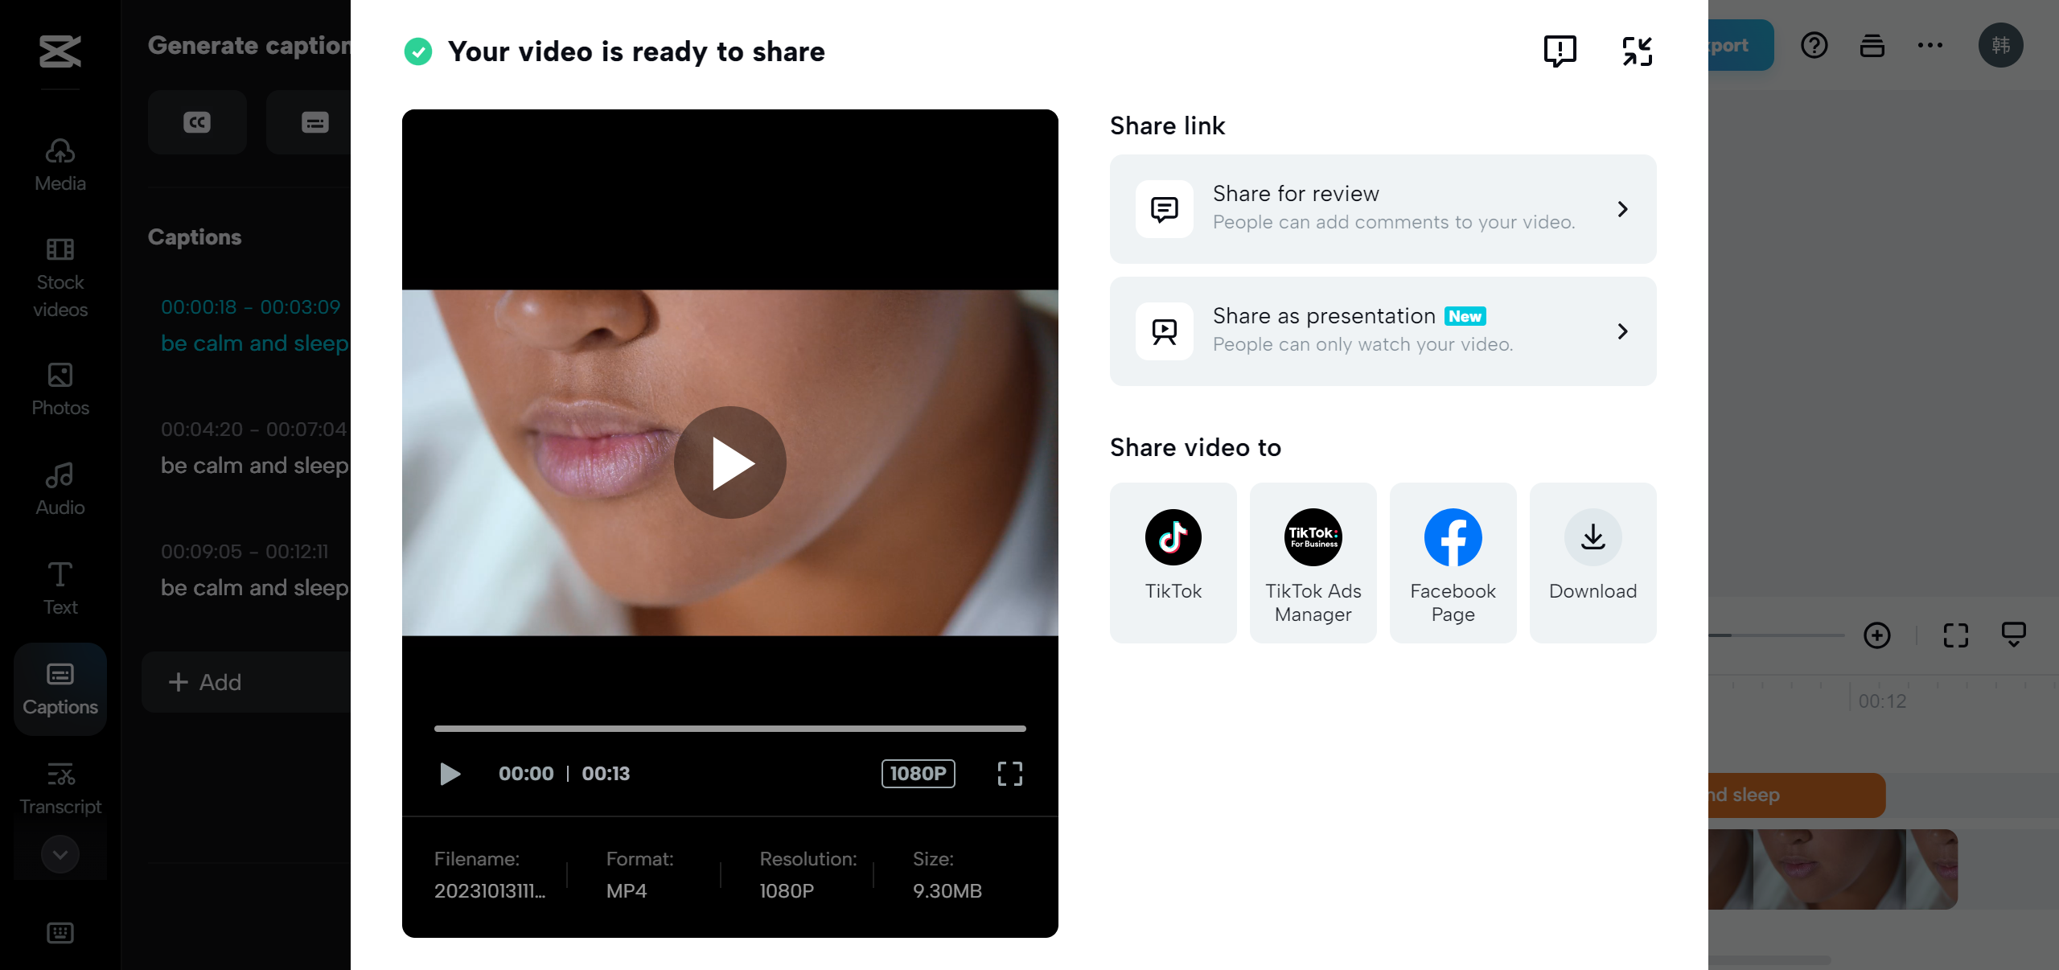Collapse the left sidebar with the chevron

coord(60,854)
